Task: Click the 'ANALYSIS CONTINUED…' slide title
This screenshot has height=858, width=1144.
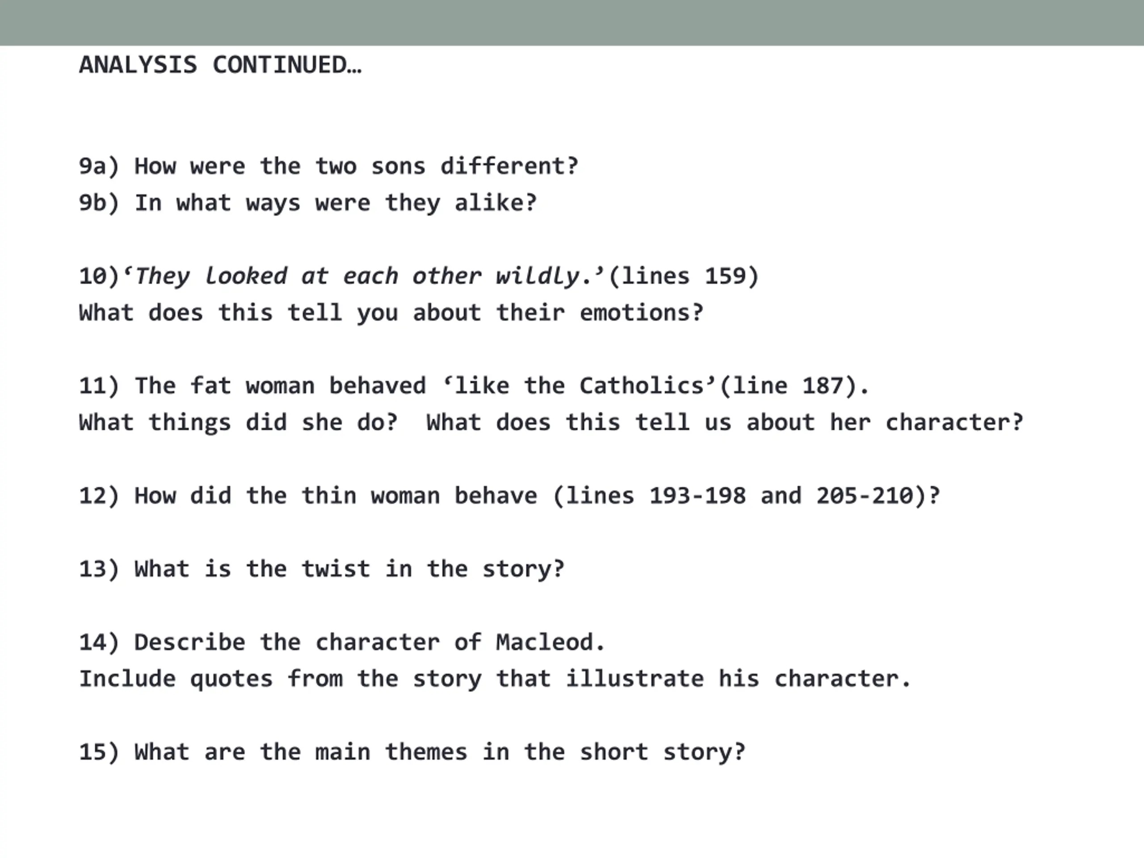Action: (220, 65)
